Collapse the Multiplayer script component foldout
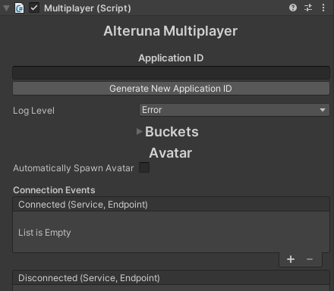334x291 pixels. [7, 8]
